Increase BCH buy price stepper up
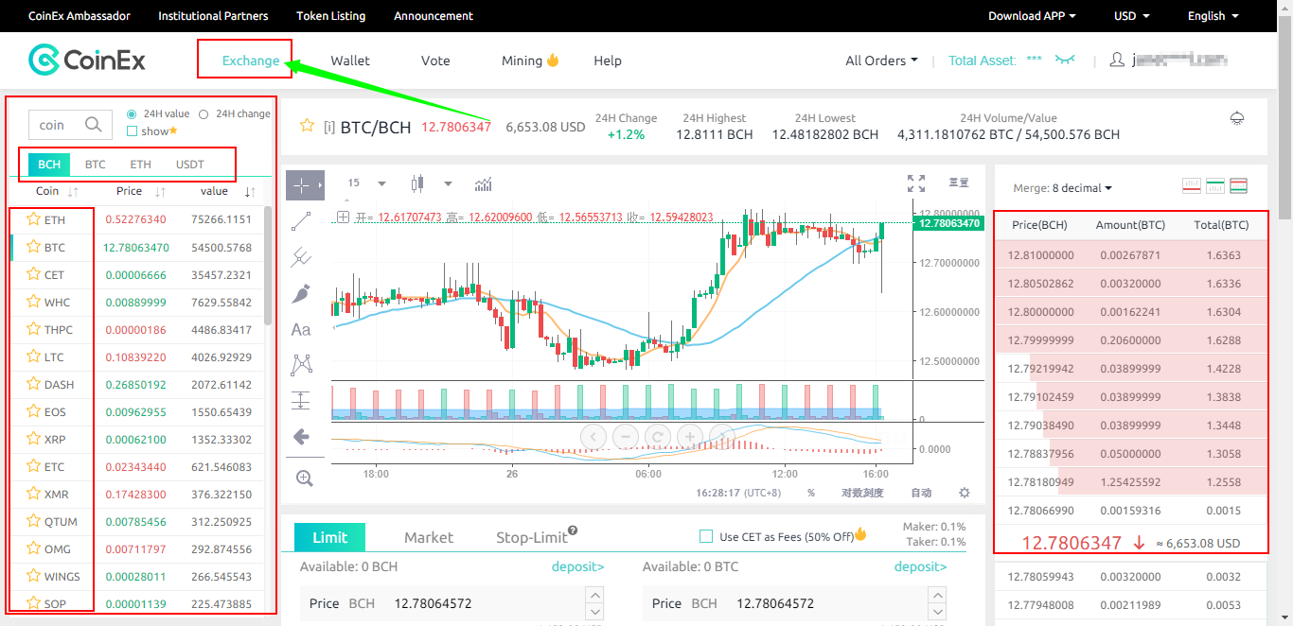This screenshot has height=626, width=1293. point(594,595)
